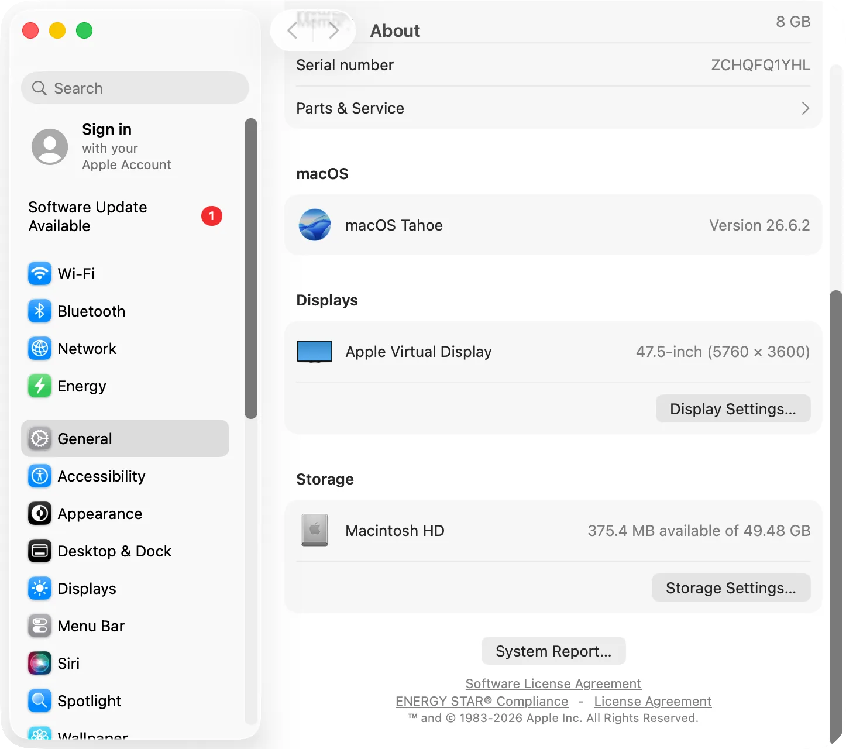Click the About pane scrollbar thumb
Image resolution: width=846 pixels, height=749 pixels.
coord(836,517)
